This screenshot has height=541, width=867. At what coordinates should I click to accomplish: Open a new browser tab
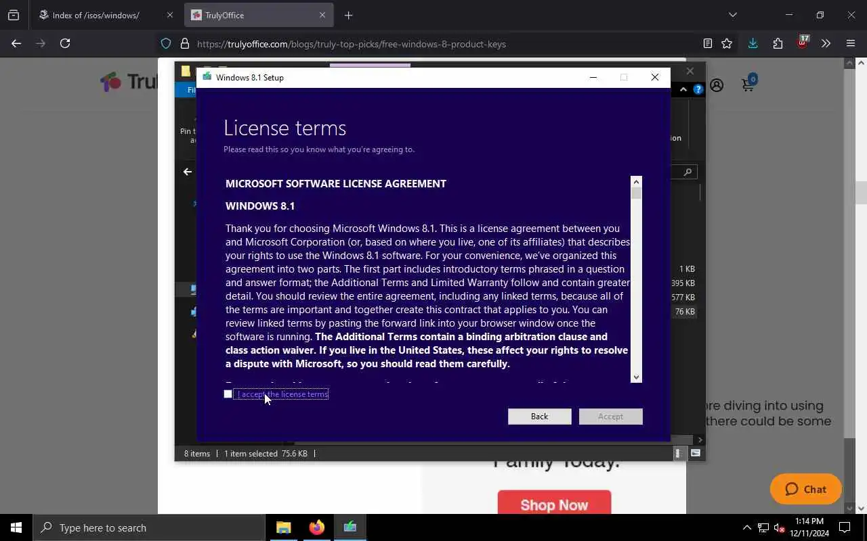click(x=348, y=15)
